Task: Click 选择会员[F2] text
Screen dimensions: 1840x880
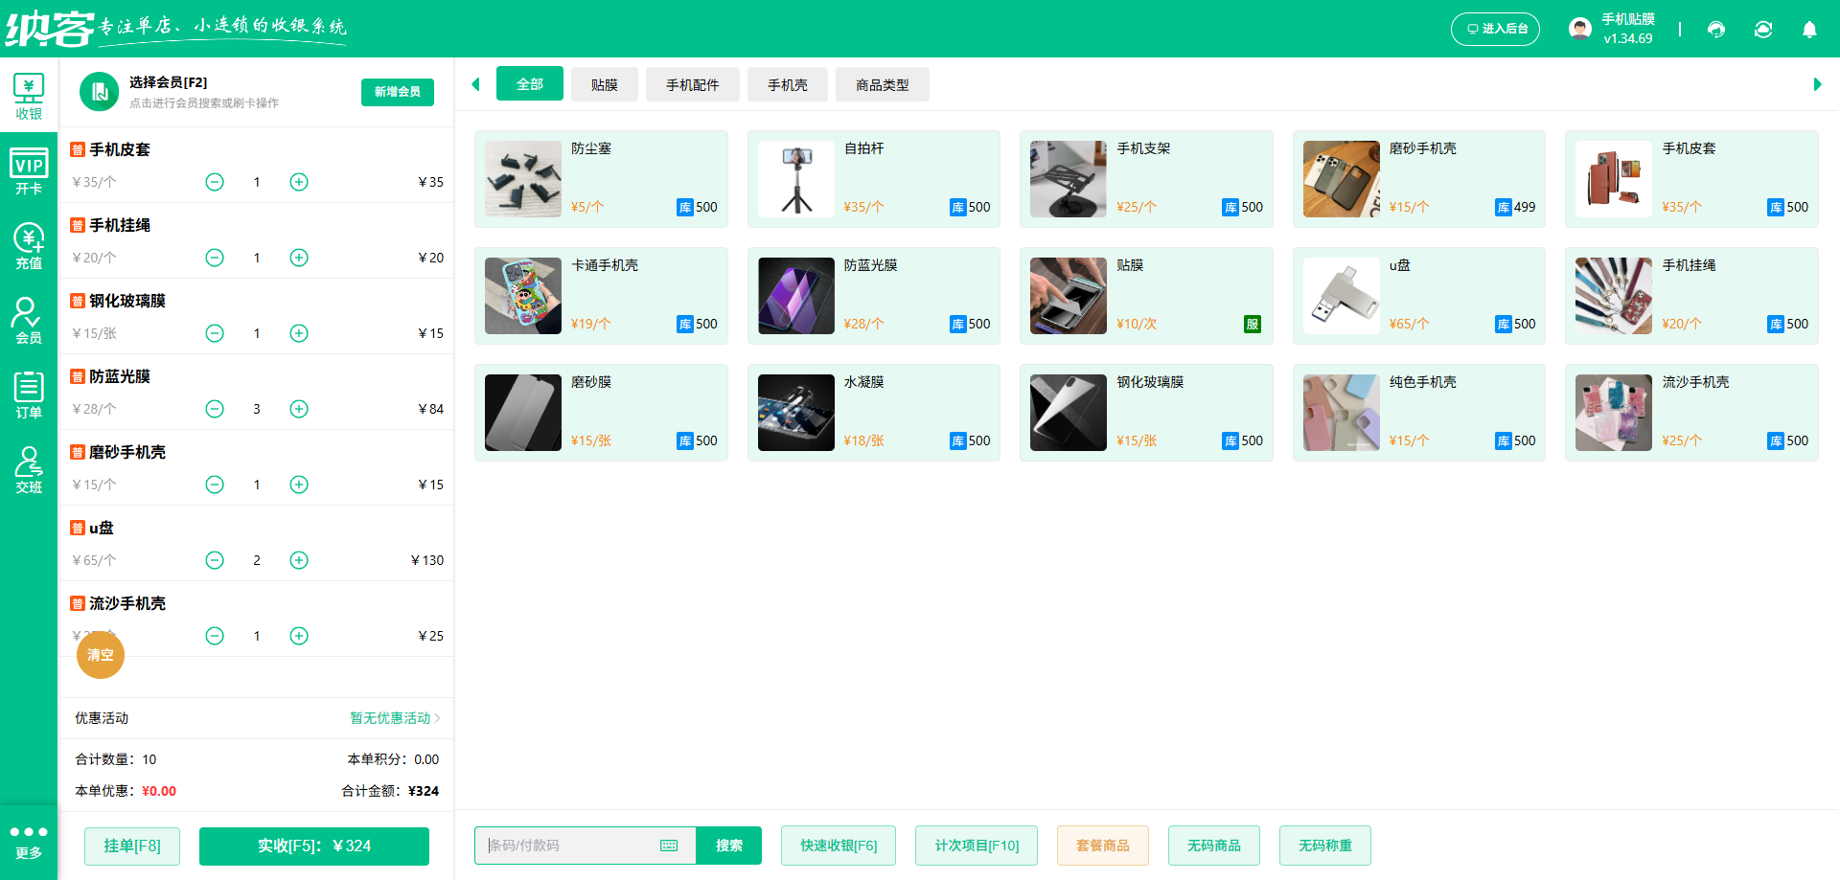Action: click(x=168, y=82)
